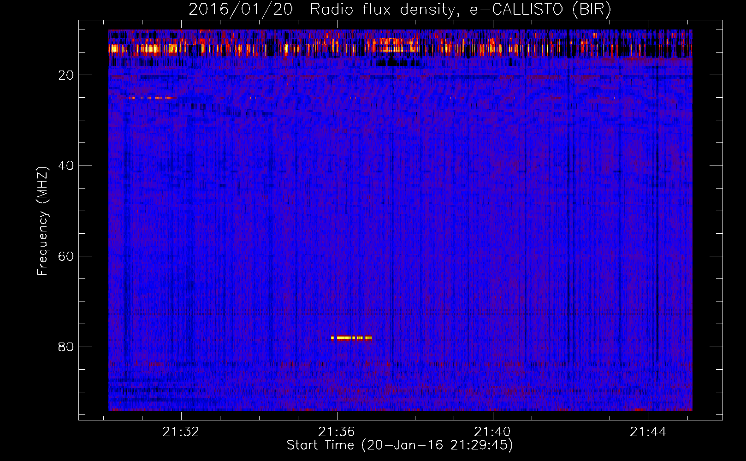Click the 21:32 time tick label

tap(181, 431)
